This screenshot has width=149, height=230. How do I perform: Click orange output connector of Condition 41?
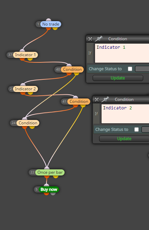[76, 105]
